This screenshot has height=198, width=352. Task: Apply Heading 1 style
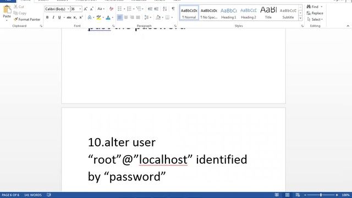(x=229, y=13)
